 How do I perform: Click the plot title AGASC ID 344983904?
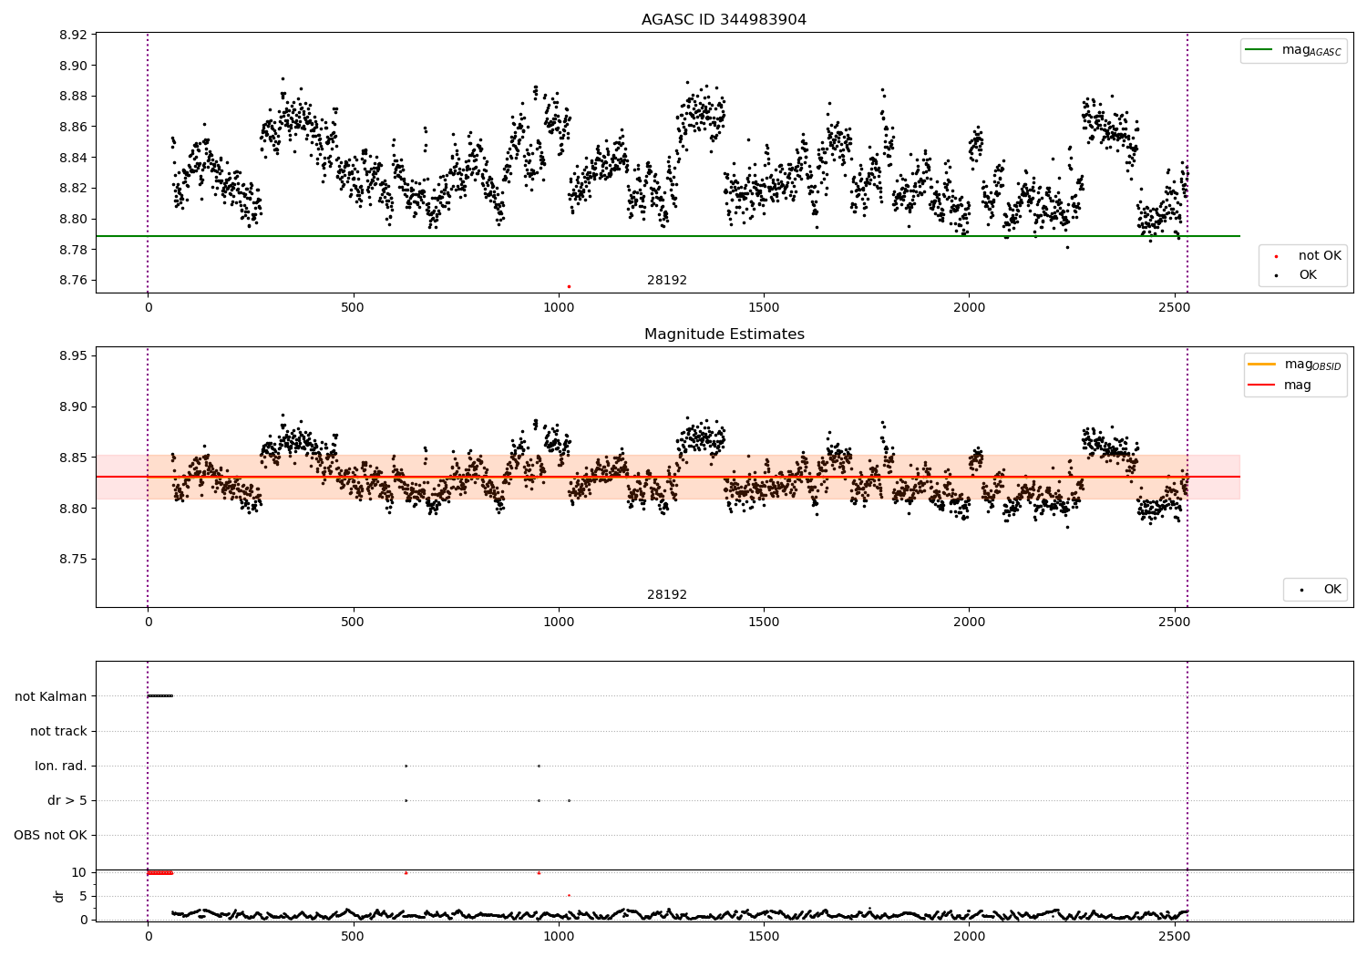click(724, 19)
